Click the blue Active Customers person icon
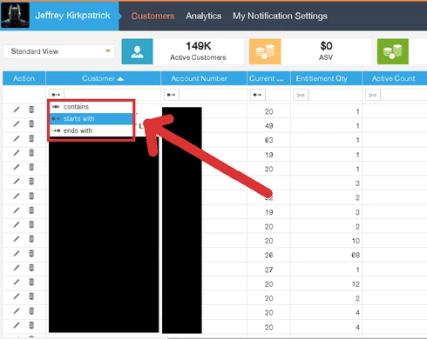427x339 pixels. coord(137,51)
